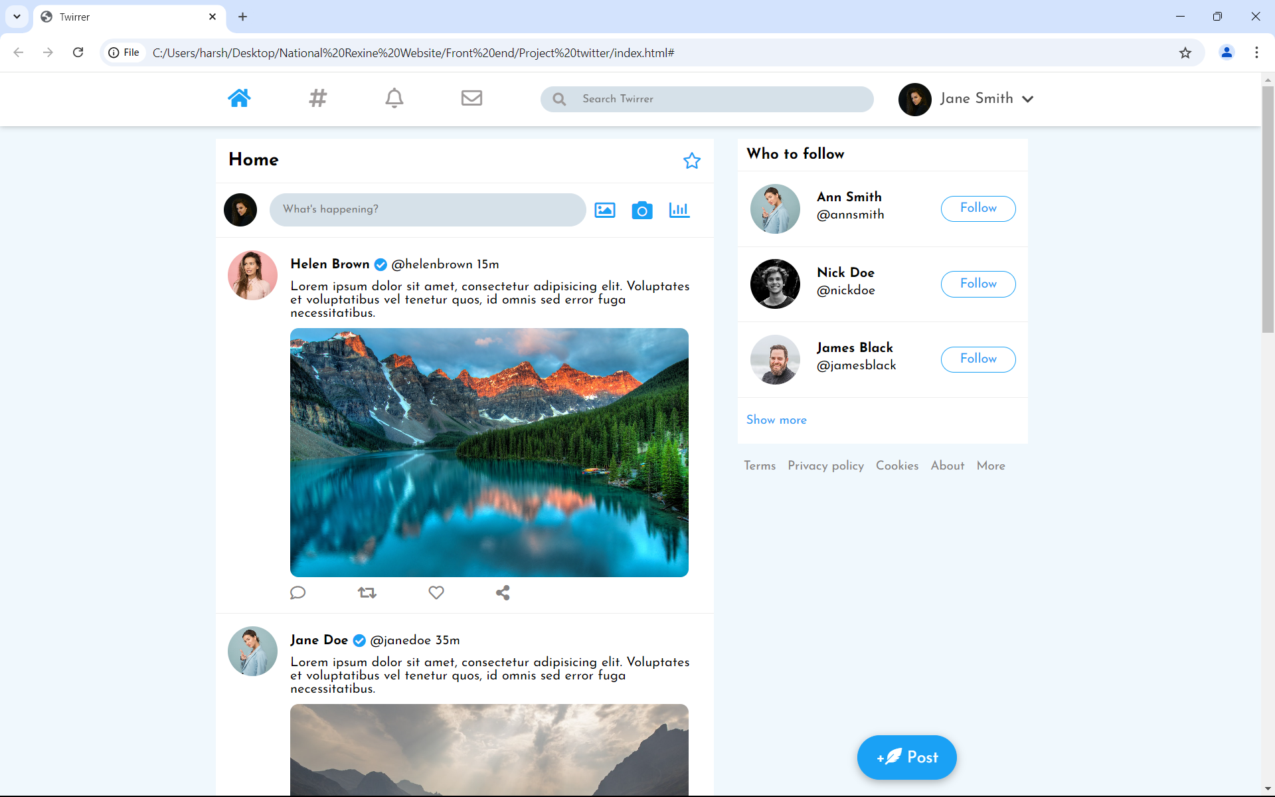Open Chrome three-dot menu
Viewport: 1275px width, 797px height.
pyautogui.click(x=1256, y=52)
